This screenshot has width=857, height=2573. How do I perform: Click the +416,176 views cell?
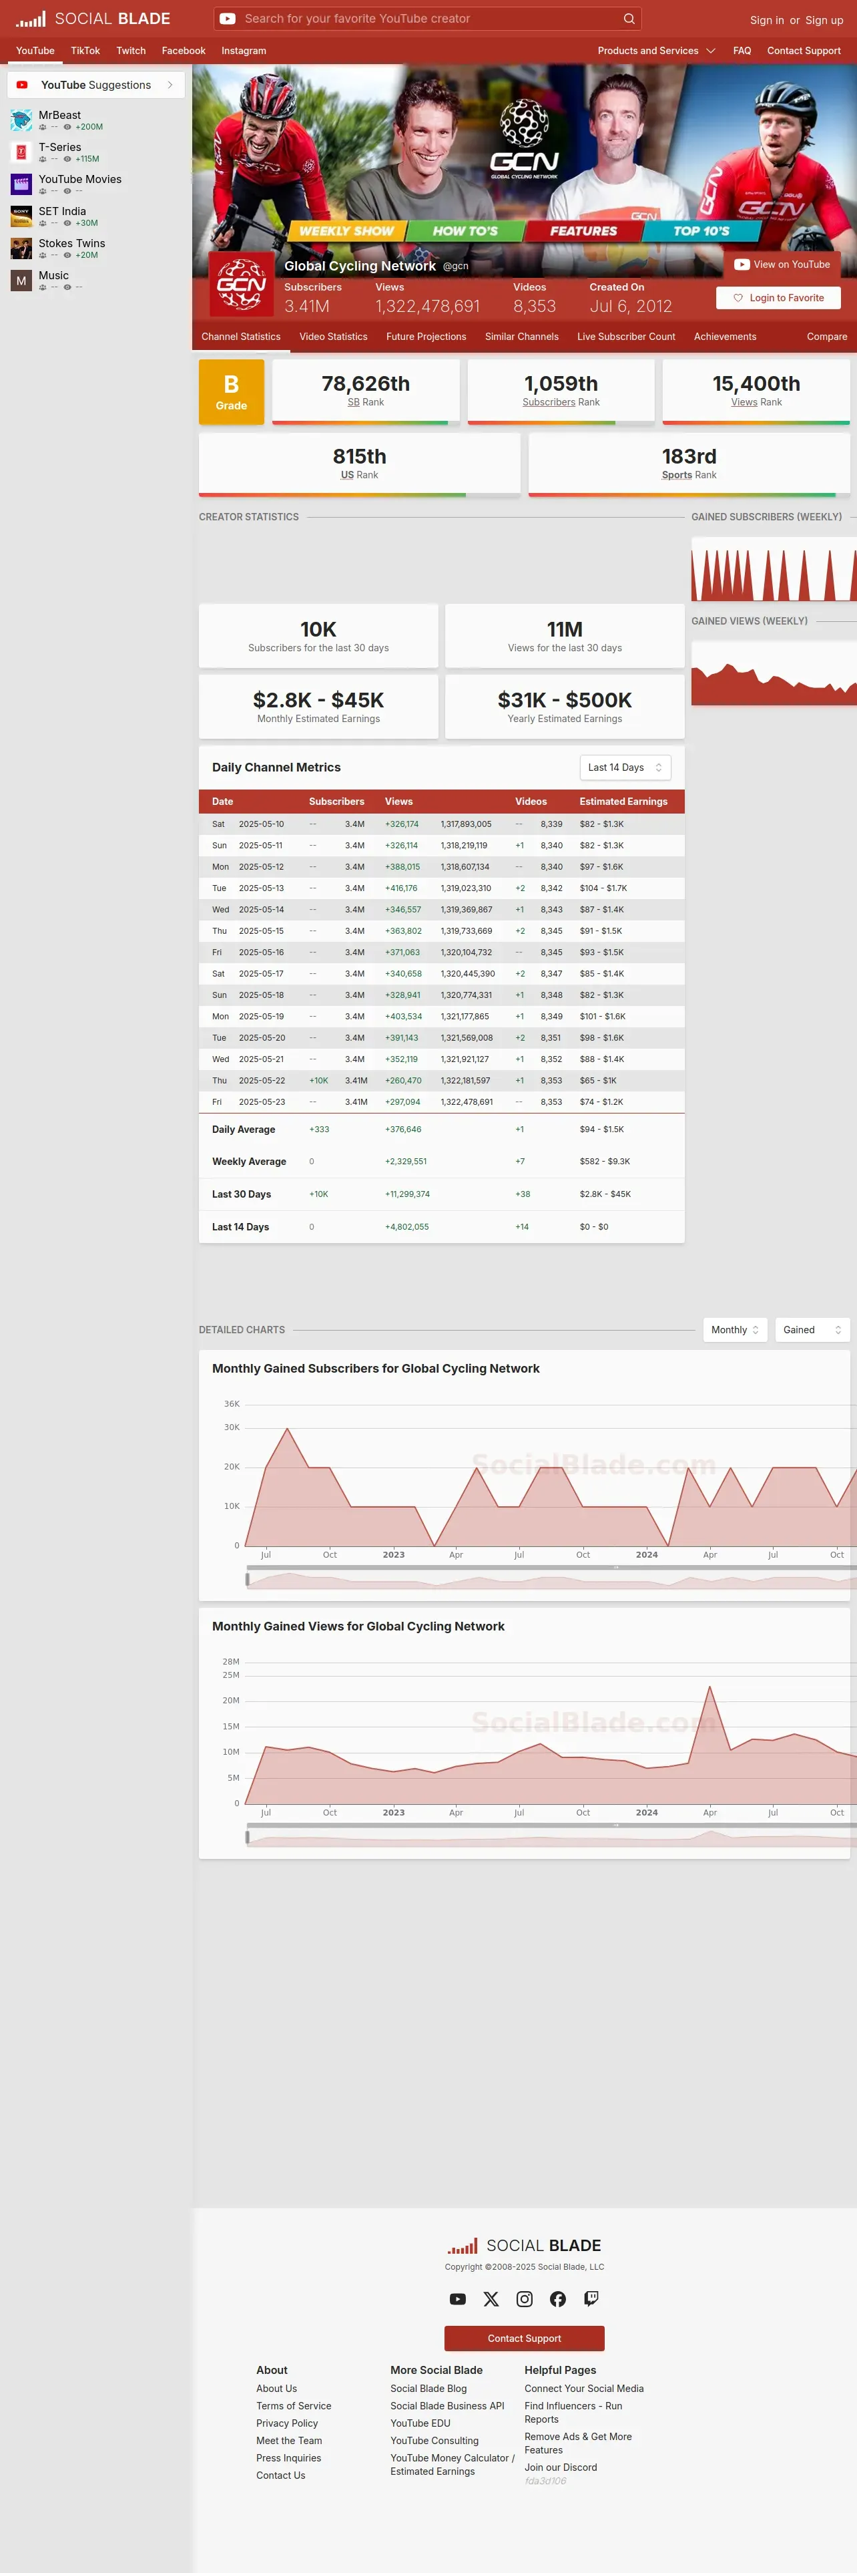tap(401, 888)
